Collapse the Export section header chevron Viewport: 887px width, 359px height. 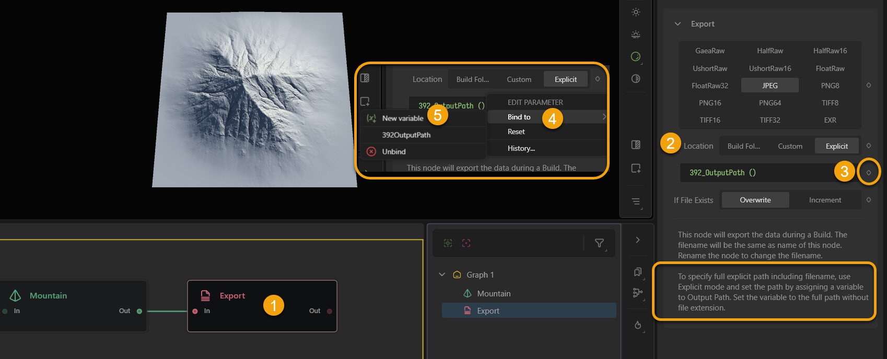[x=678, y=24]
